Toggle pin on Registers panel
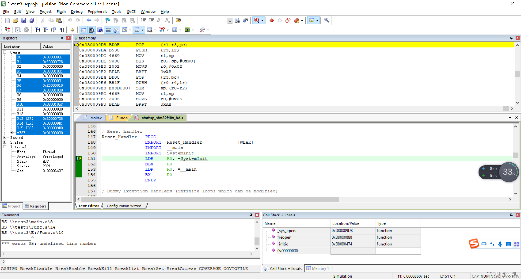The image size is (521, 279). 62,38
